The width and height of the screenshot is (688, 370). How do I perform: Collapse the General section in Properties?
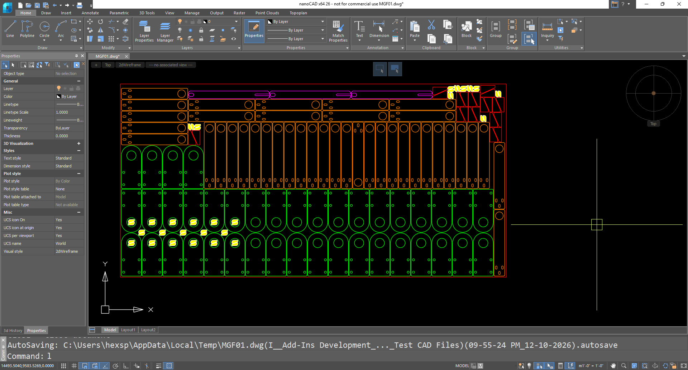tap(79, 81)
